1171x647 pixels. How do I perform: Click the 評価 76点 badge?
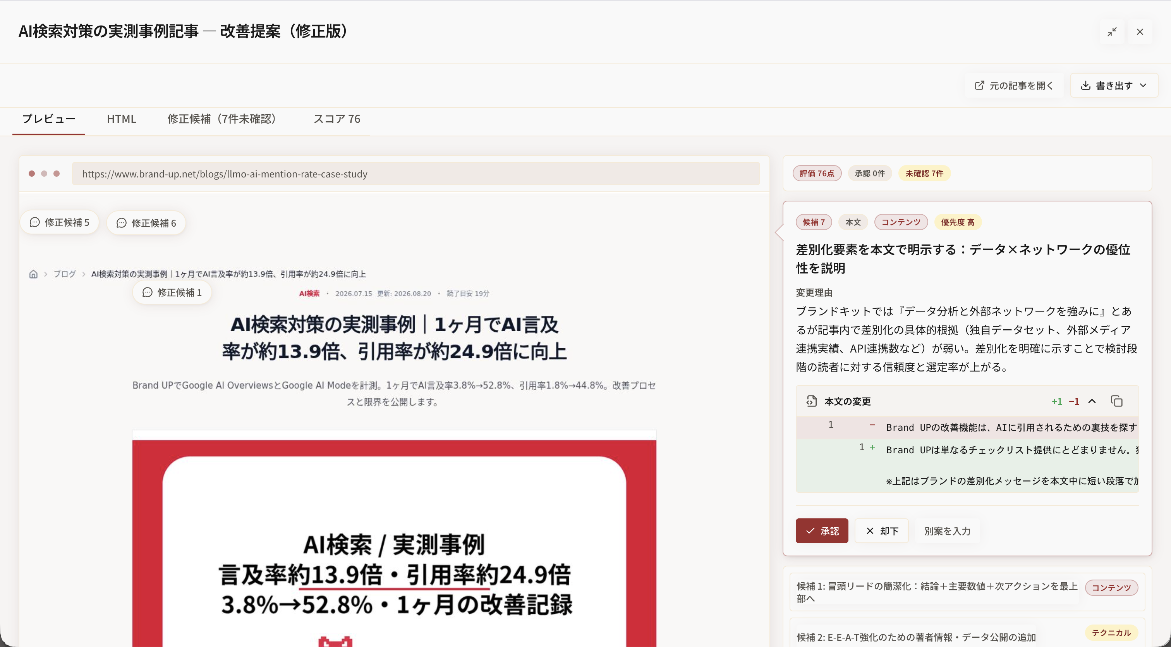(x=817, y=173)
